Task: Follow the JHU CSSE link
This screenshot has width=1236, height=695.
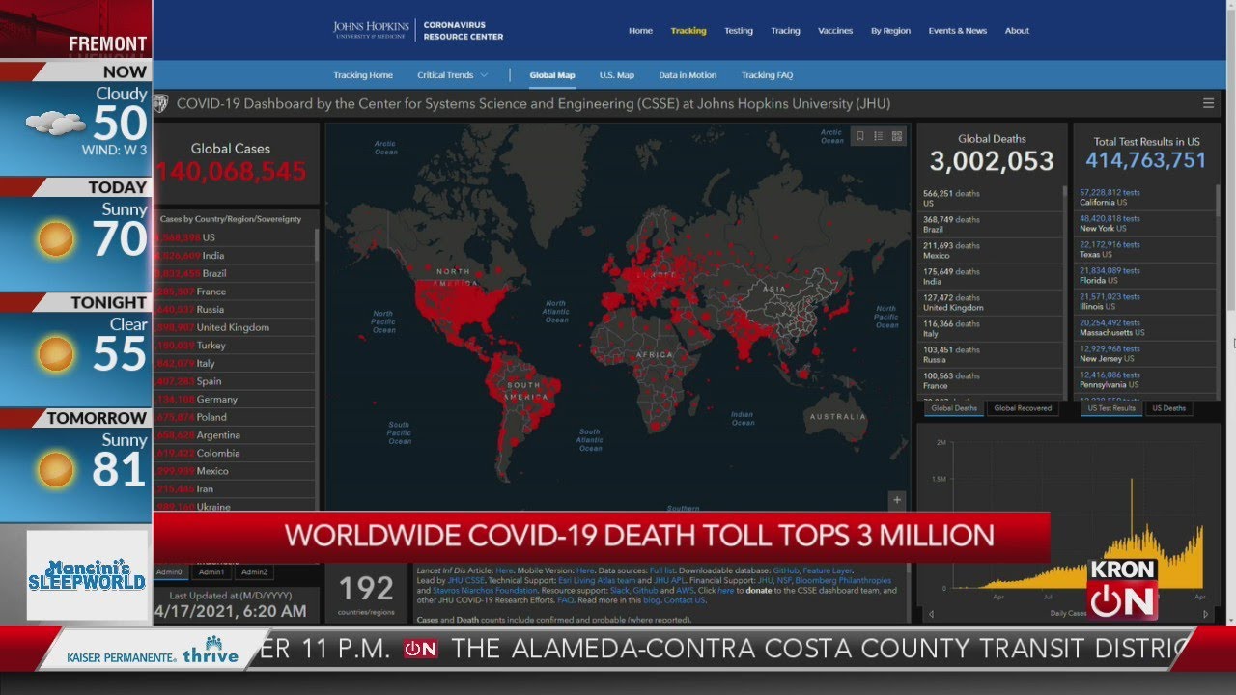Action: point(465,580)
